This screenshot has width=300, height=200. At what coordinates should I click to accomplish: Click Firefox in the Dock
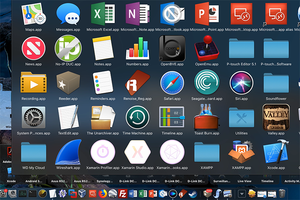[x=103, y=194]
